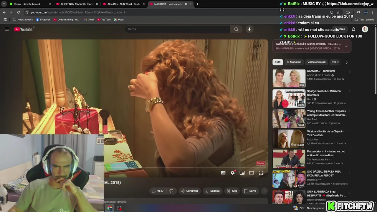The width and height of the screenshot is (377, 212).
Task: Select the Video correlati filter chip
Action: pyautogui.click(x=316, y=62)
